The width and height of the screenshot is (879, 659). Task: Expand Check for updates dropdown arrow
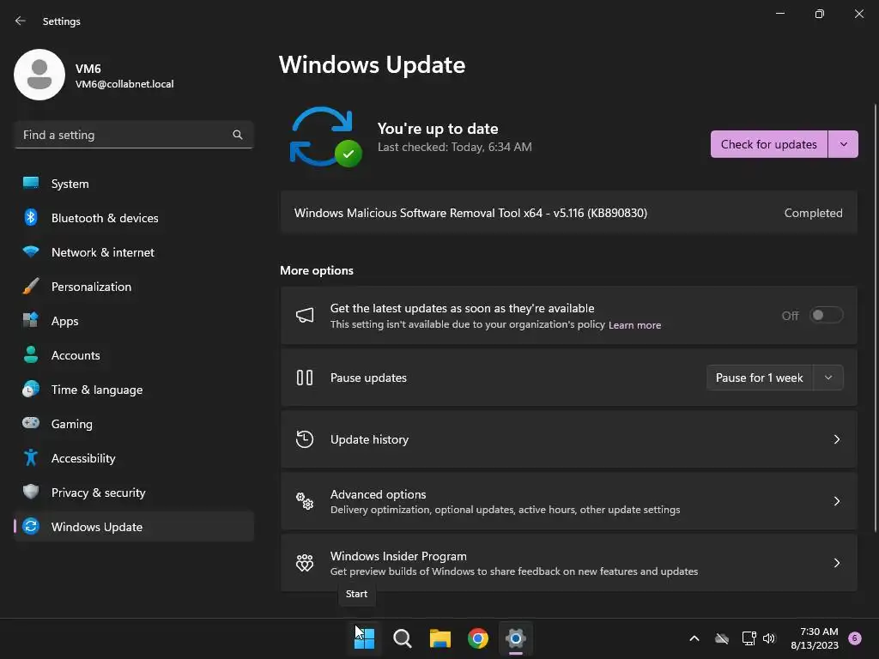[843, 144]
